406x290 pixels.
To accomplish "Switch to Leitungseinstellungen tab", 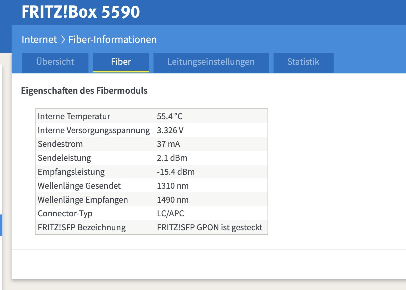I will [211, 63].
